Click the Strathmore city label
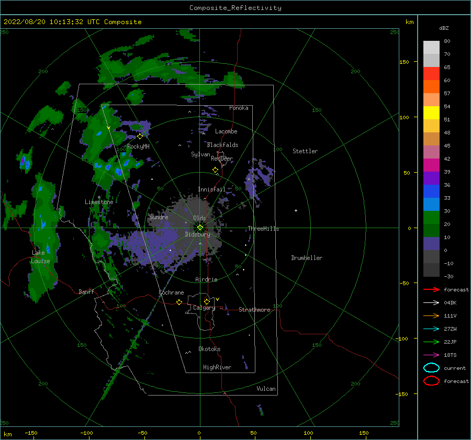The image size is (471, 440). (x=254, y=310)
